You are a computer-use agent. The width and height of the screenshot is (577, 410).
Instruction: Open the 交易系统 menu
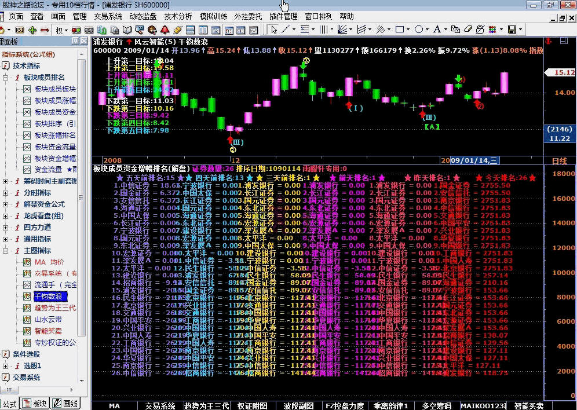point(107,17)
